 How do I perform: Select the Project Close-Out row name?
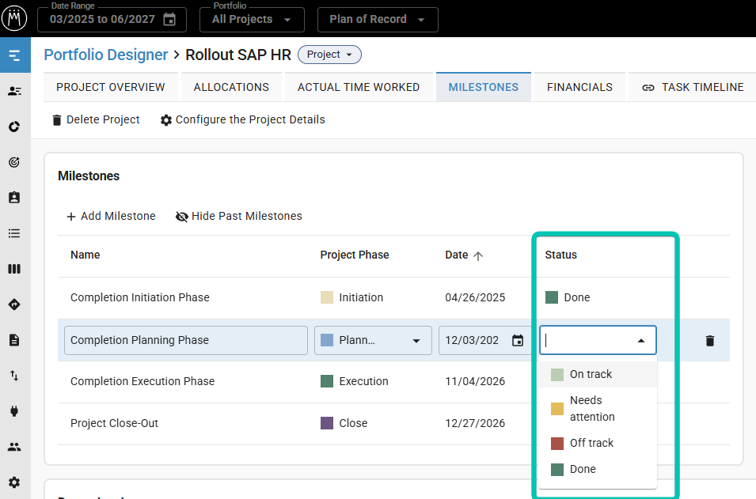(114, 423)
